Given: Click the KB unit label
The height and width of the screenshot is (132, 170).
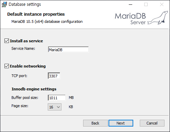Looking at the screenshot, I should click(71, 107).
